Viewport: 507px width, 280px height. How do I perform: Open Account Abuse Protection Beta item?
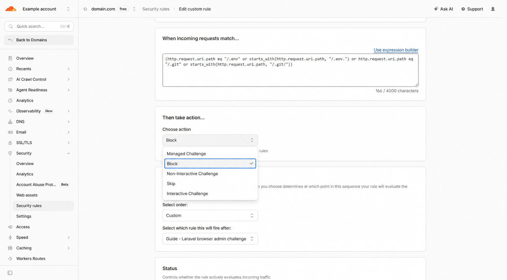pyautogui.click(x=43, y=185)
